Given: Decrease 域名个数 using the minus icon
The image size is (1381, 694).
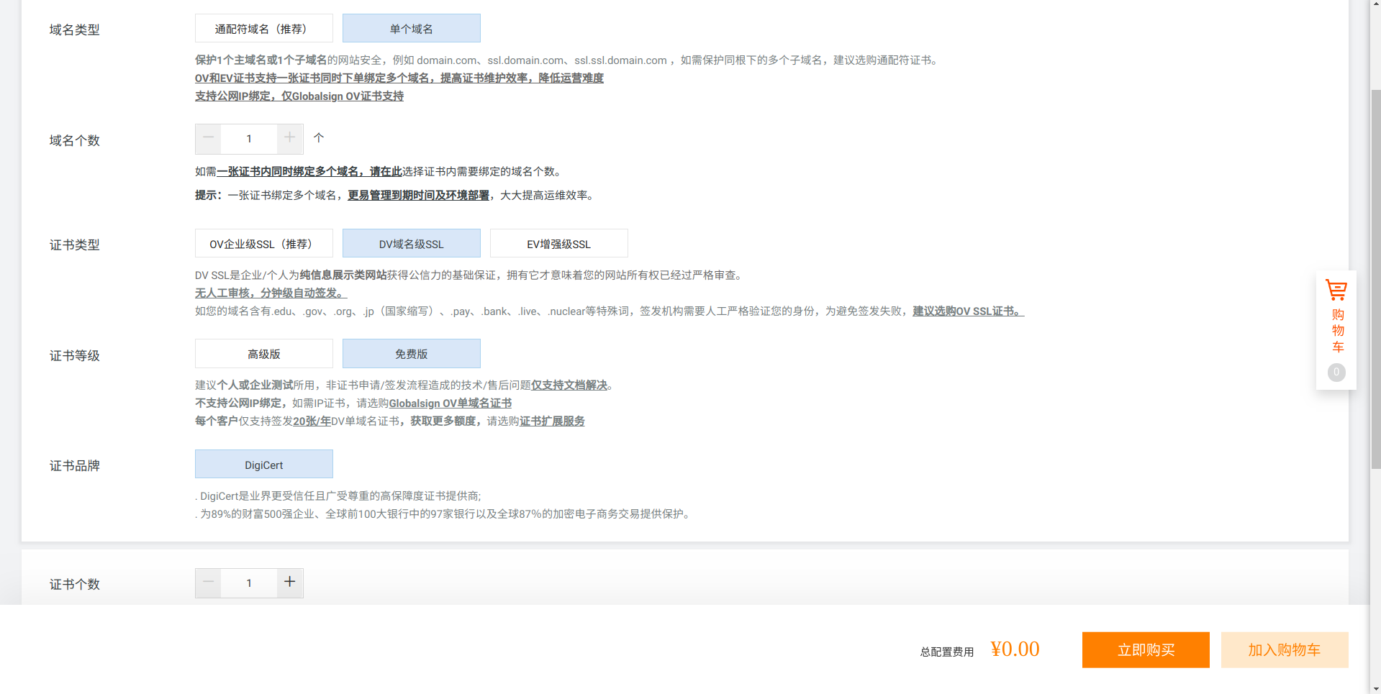Looking at the screenshot, I should (208, 138).
